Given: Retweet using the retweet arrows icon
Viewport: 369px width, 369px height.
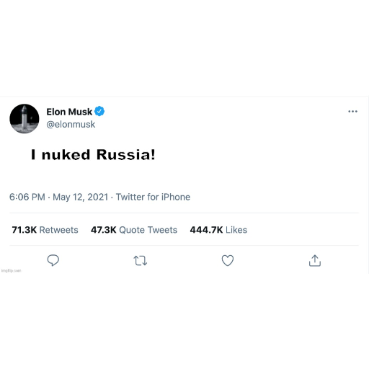Looking at the screenshot, I should [141, 261].
